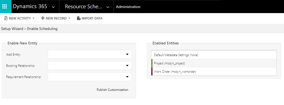
Task: Select Default Metadata Settings (none) entry
Action: tap(214, 55)
